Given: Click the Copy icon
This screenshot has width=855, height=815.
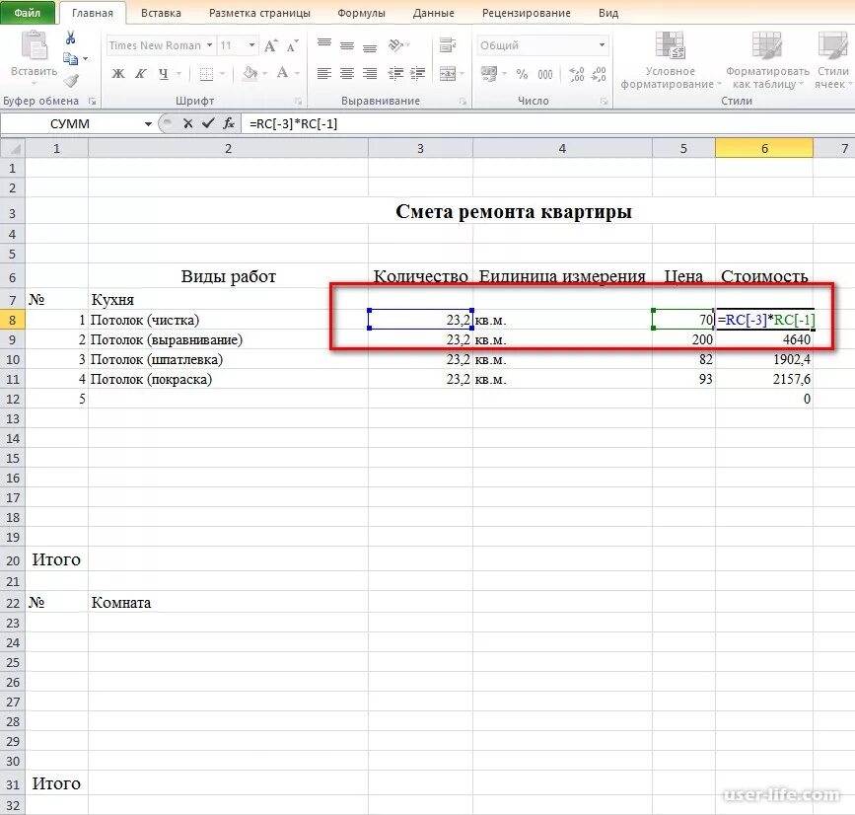Looking at the screenshot, I should point(70,58).
